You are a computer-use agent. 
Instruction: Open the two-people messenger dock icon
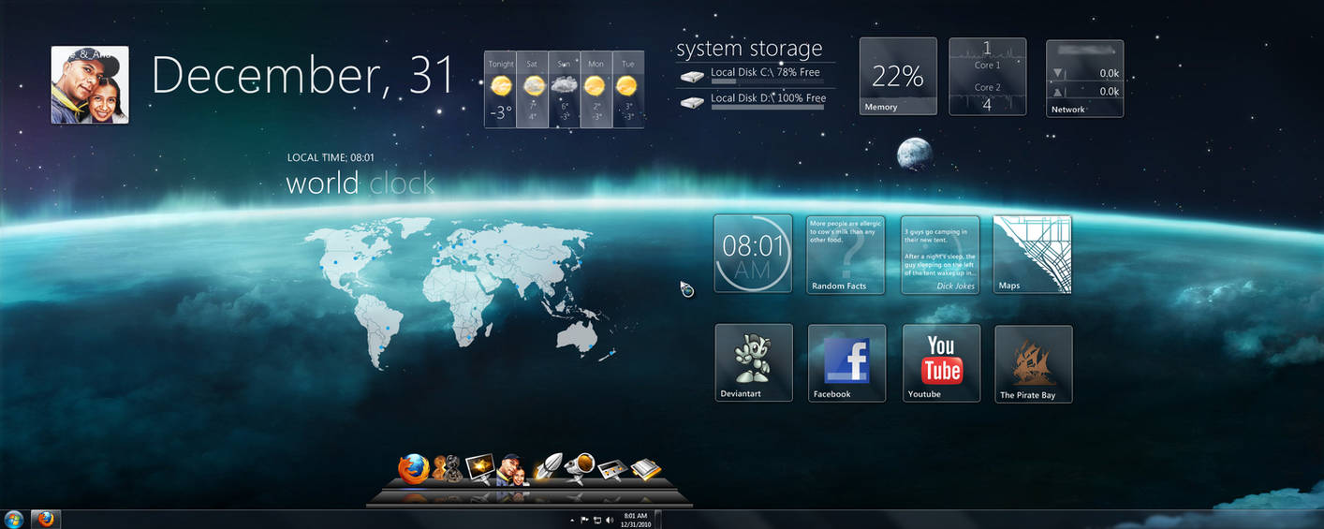(x=449, y=468)
